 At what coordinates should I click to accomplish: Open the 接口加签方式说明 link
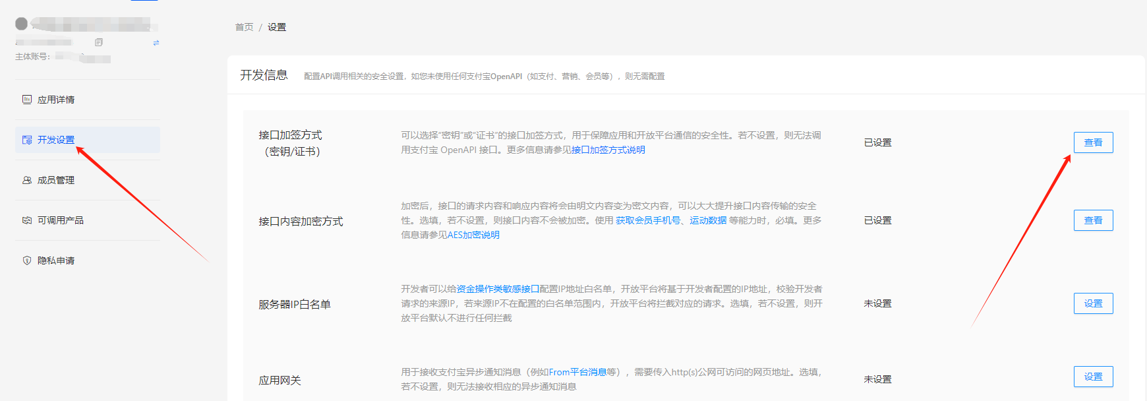click(x=608, y=150)
